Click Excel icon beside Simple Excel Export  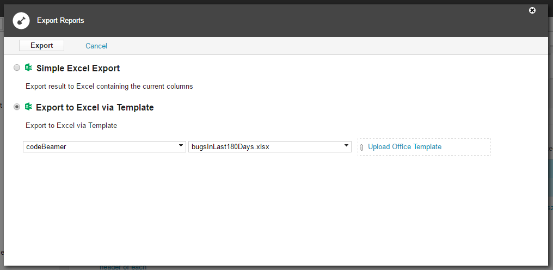28,67
